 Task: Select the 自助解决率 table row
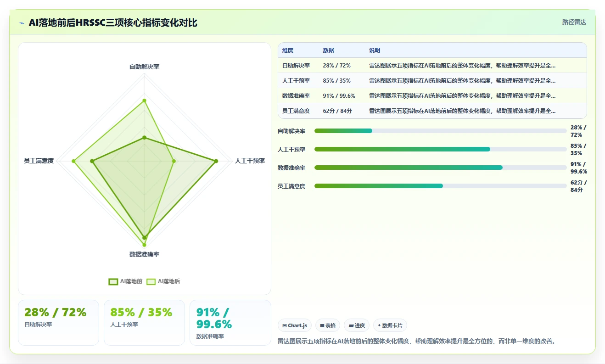432,65
